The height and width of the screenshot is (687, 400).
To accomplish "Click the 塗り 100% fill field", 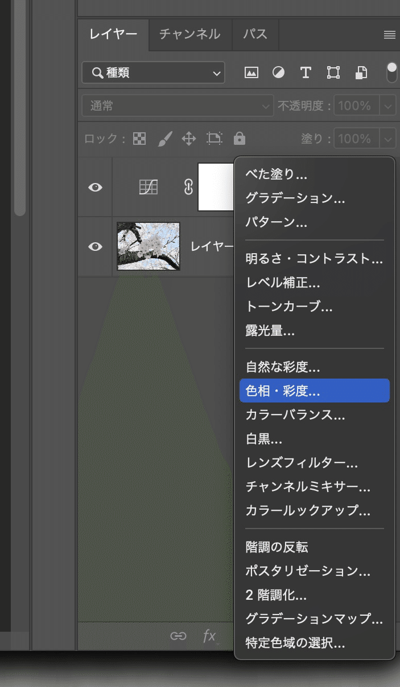I will (356, 139).
